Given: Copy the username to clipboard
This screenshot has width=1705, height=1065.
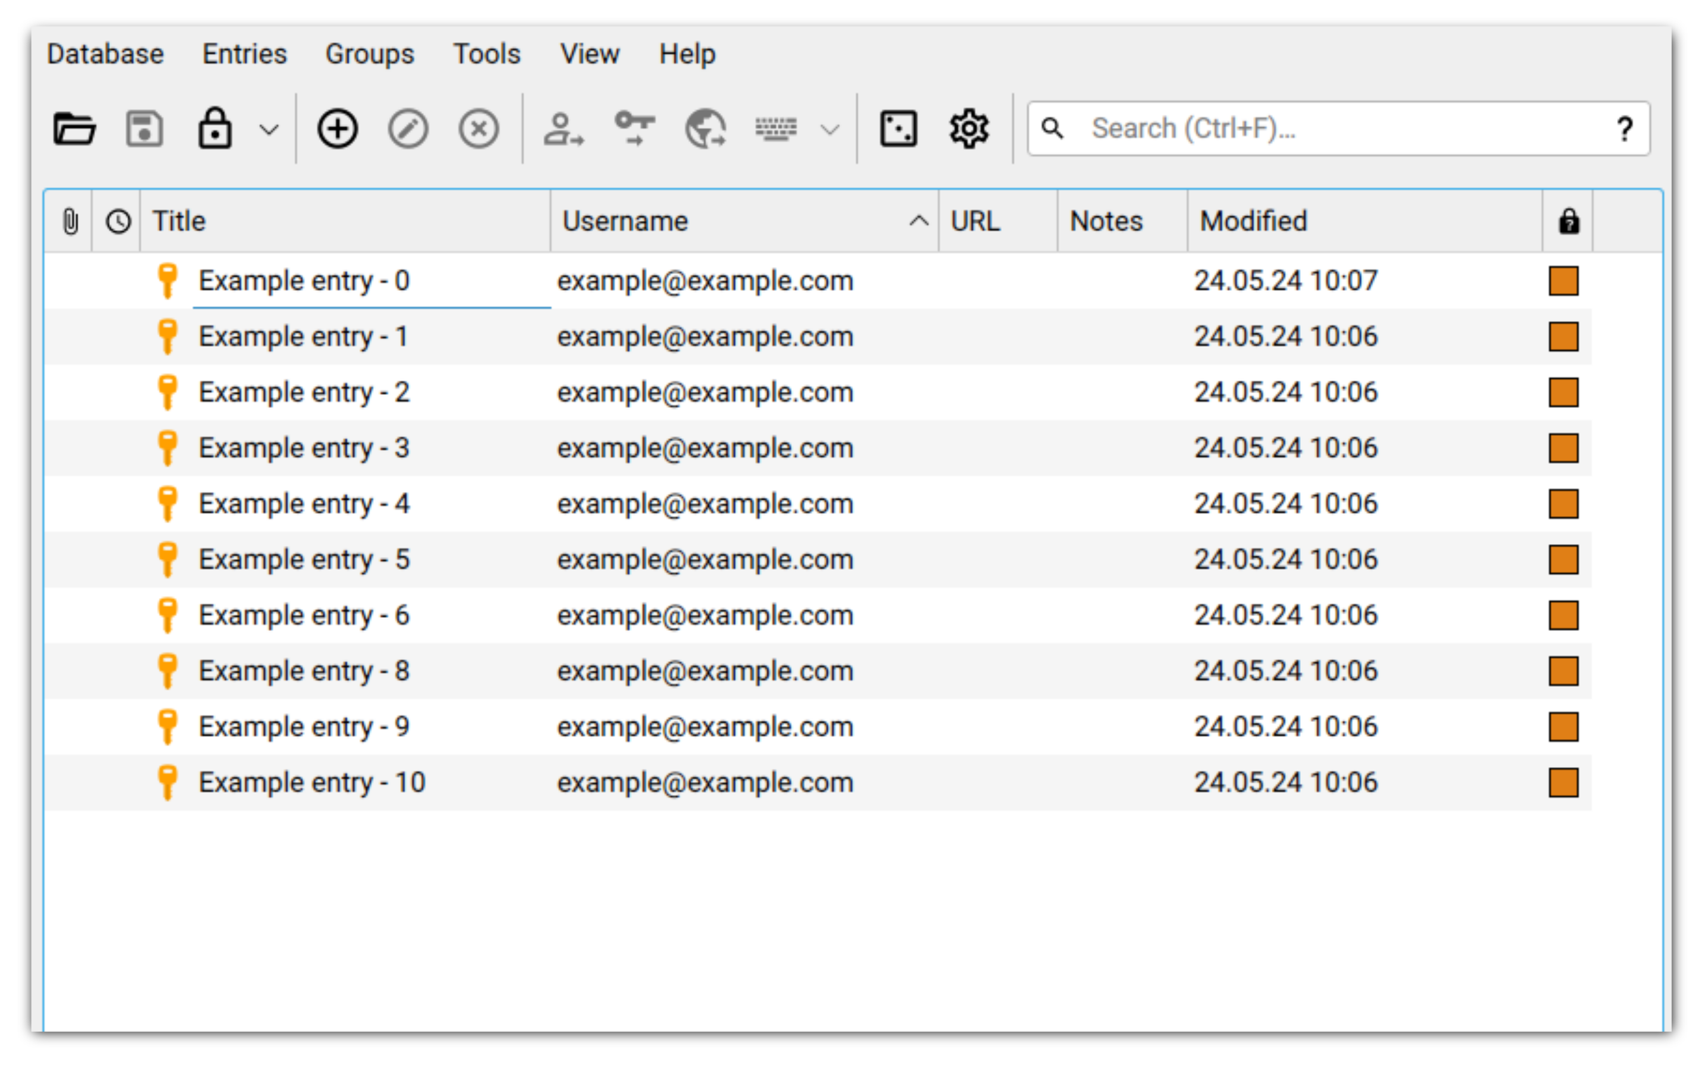Looking at the screenshot, I should coord(564,128).
